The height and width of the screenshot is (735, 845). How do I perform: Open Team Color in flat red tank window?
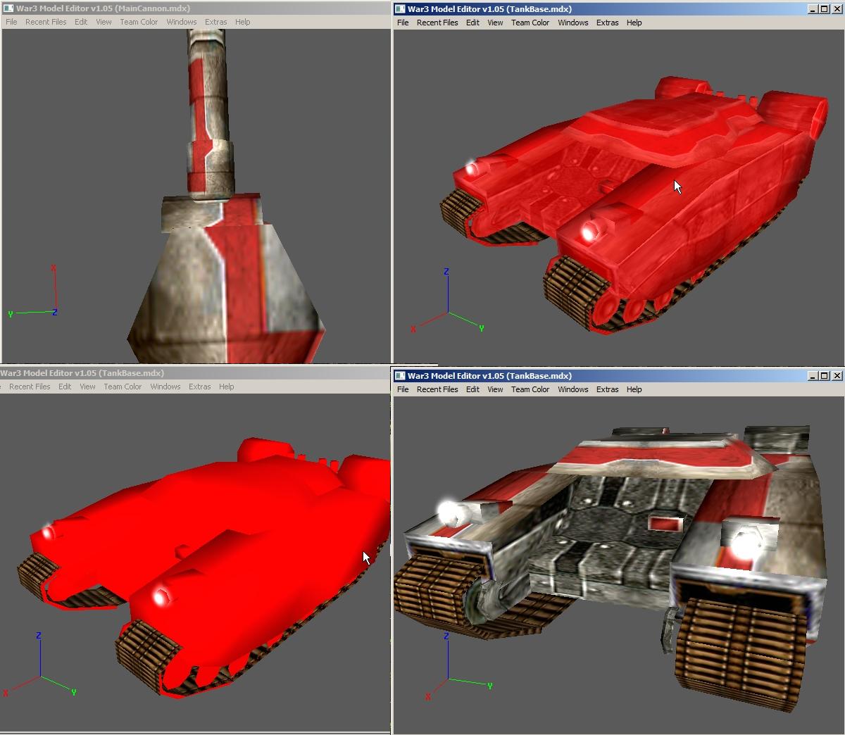click(x=123, y=387)
